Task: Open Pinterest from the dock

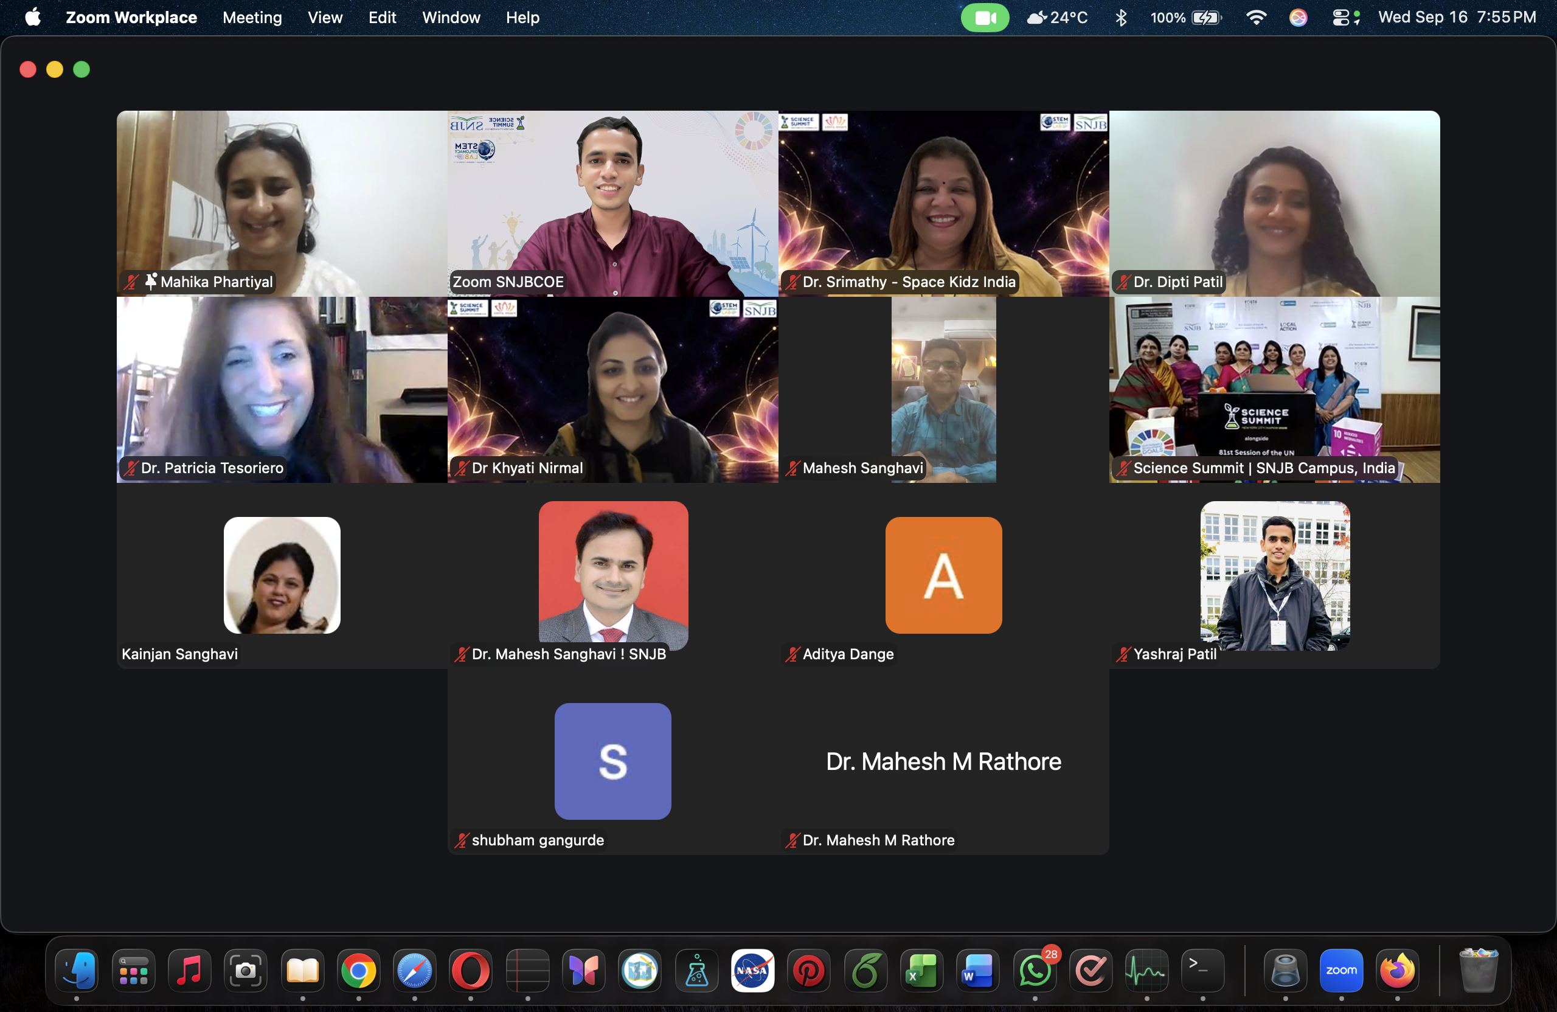Action: [x=808, y=971]
